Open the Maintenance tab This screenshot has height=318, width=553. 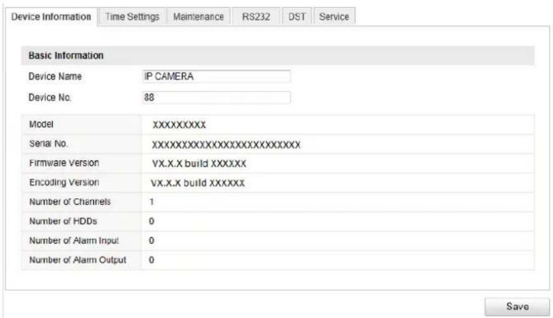tap(199, 17)
